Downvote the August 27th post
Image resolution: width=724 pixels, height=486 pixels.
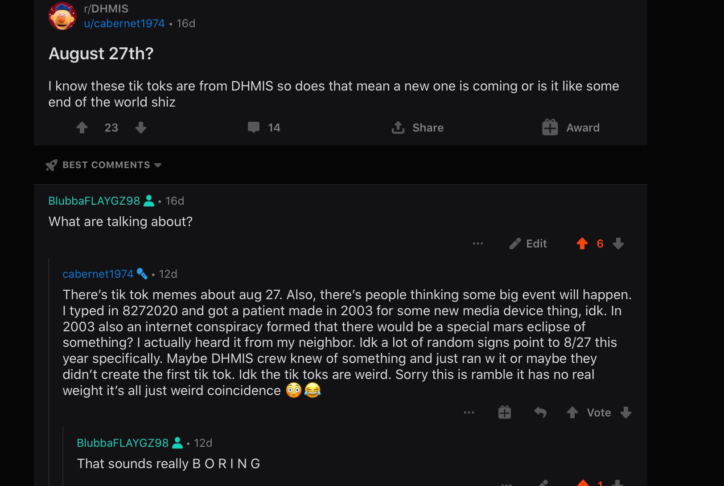coord(141,128)
